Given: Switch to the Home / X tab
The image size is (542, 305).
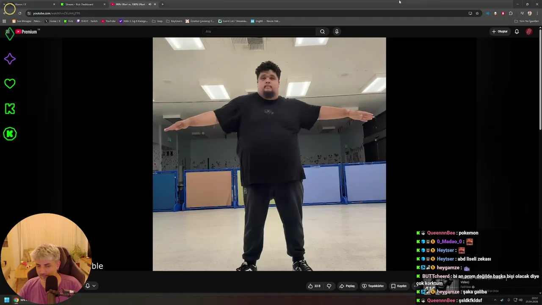Looking at the screenshot, I should coord(33,4).
